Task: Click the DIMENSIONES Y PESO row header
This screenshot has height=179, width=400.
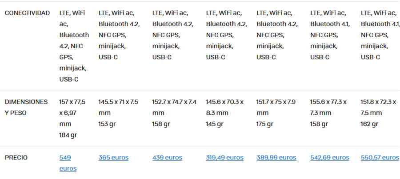Action: coord(26,107)
